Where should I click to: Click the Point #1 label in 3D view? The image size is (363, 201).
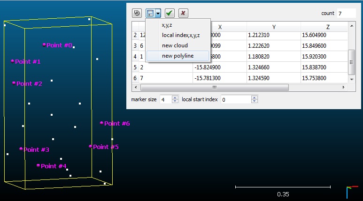[28, 62]
